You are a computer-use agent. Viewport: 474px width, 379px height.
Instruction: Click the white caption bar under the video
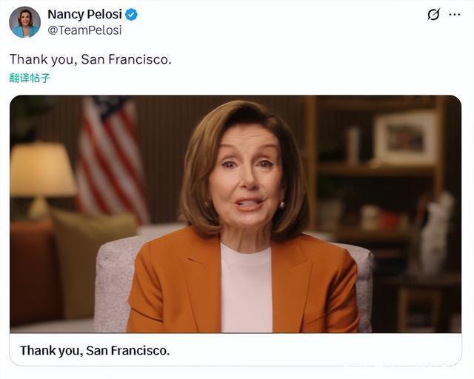pos(236,349)
